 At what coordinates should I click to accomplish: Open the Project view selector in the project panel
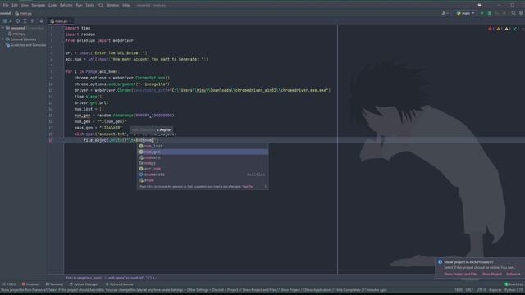coord(7,20)
